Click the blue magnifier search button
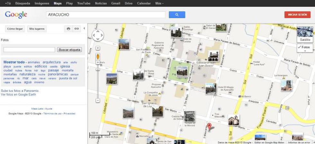This screenshot has width=315, height=144. (177, 15)
